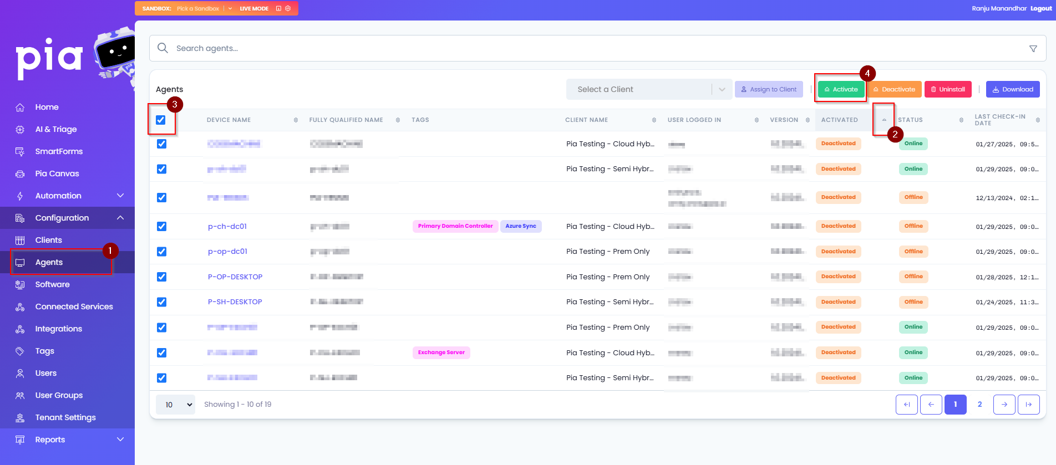The image size is (1056, 465).
Task: Click the sandbox terminal icon in top bar
Action: (x=278, y=8)
